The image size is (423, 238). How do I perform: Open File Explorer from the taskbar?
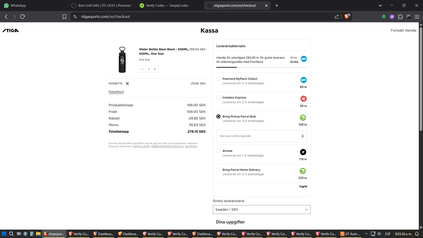tap(38, 234)
